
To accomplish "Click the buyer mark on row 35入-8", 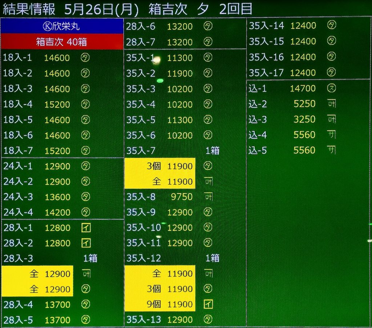I will [209, 197].
